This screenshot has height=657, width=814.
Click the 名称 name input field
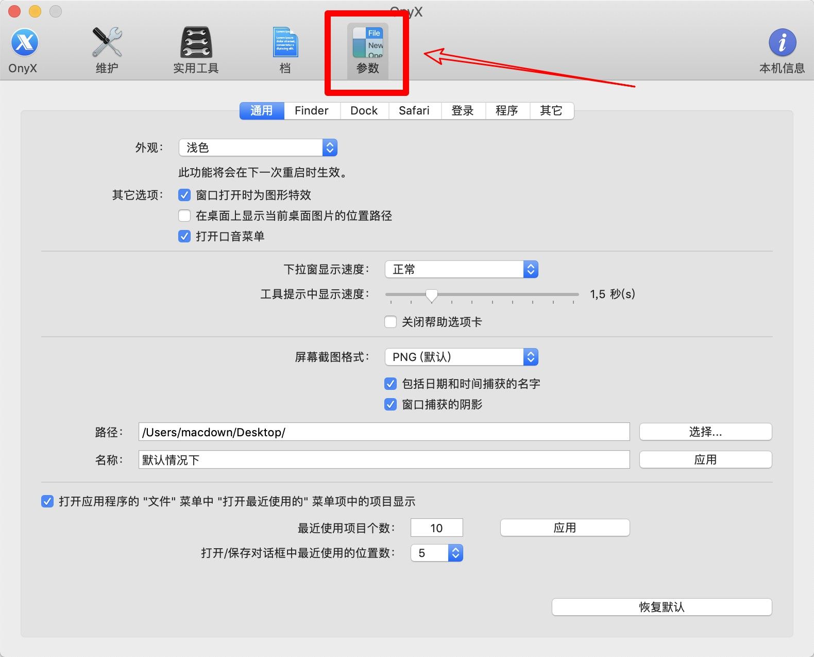pyautogui.click(x=384, y=459)
